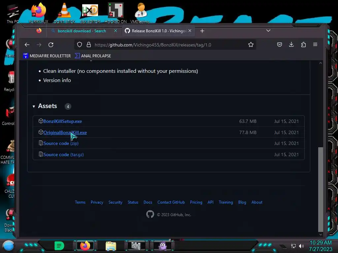Click the 77.8 MB file size
Screen dimensions: 338x253
pos(248,132)
